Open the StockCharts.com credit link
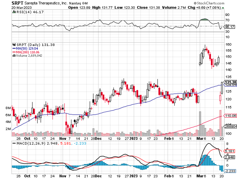The width and height of the screenshot is (237, 179). pos(209,3)
